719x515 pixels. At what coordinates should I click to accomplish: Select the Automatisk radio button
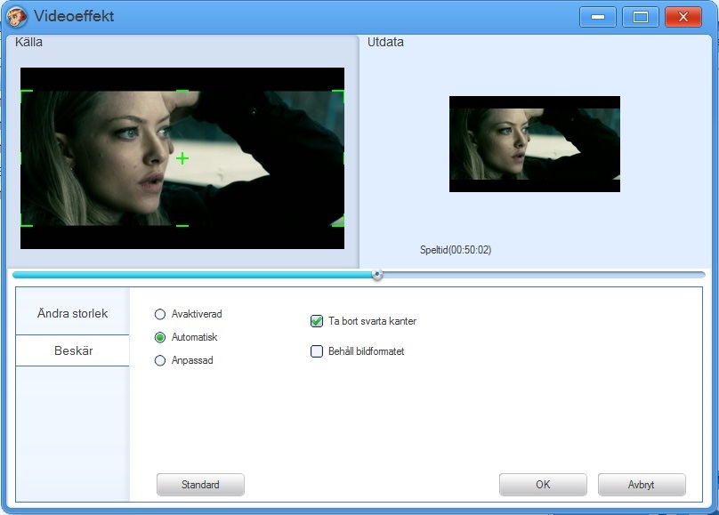tap(160, 337)
